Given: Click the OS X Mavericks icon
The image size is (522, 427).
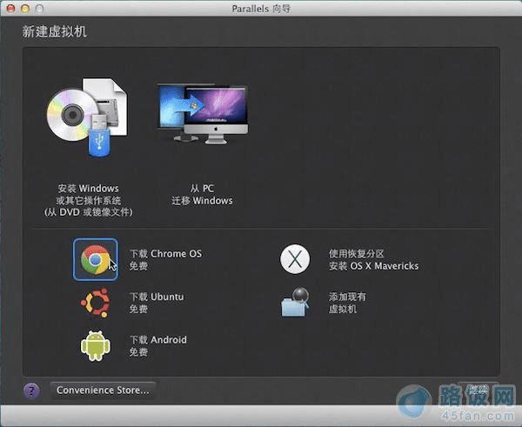Looking at the screenshot, I should (x=295, y=259).
